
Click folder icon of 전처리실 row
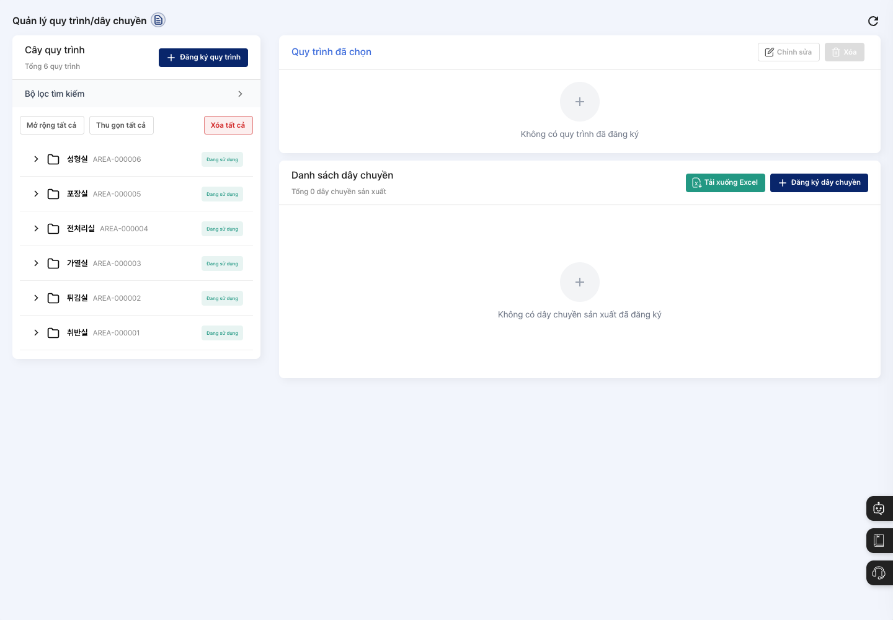tap(53, 229)
